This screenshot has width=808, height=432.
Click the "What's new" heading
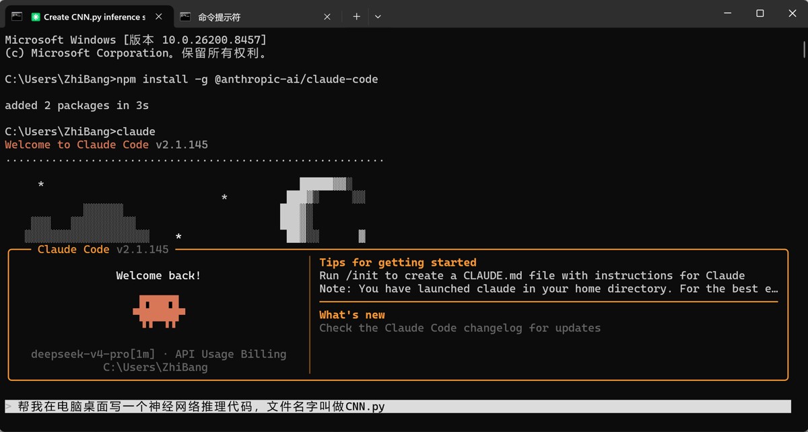click(352, 315)
